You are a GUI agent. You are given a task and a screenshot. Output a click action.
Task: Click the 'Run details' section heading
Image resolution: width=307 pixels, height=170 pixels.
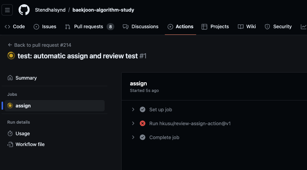click(x=19, y=122)
